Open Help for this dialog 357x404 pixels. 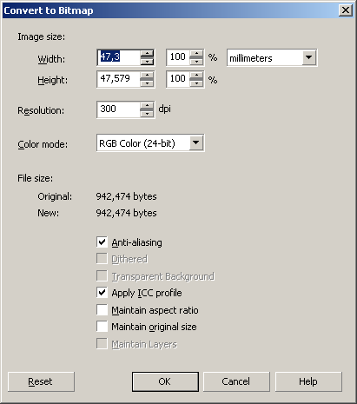pyautogui.click(x=308, y=381)
